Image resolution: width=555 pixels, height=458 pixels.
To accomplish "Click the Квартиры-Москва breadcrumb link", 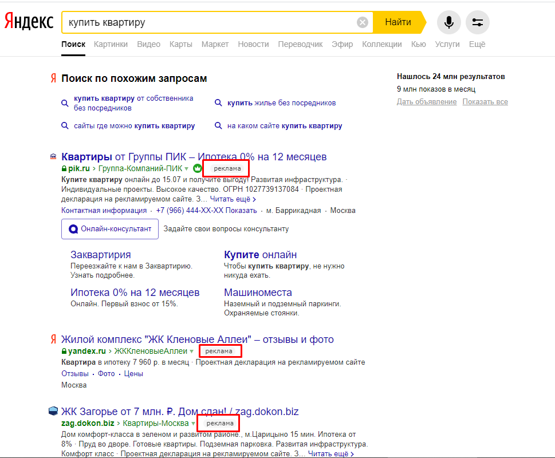I will (x=156, y=423).
